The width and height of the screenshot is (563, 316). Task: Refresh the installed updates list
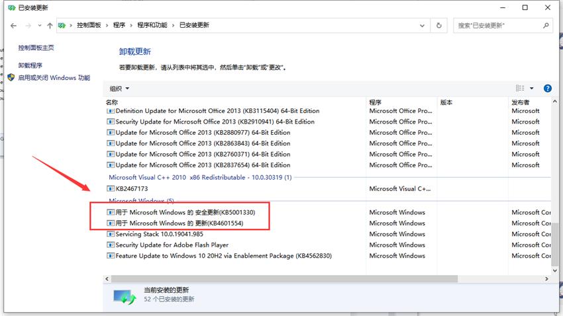coord(438,25)
